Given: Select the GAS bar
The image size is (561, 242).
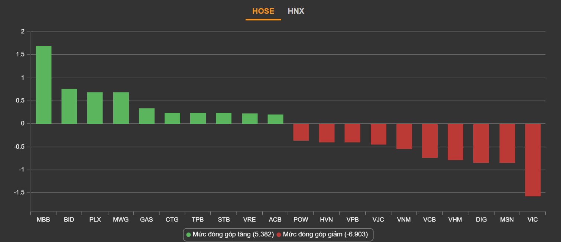Looking at the screenshot, I should pyautogui.click(x=146, y=116).
